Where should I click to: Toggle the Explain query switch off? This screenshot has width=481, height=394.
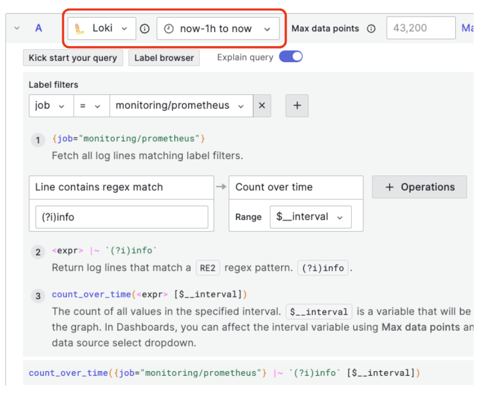[291, 57]
